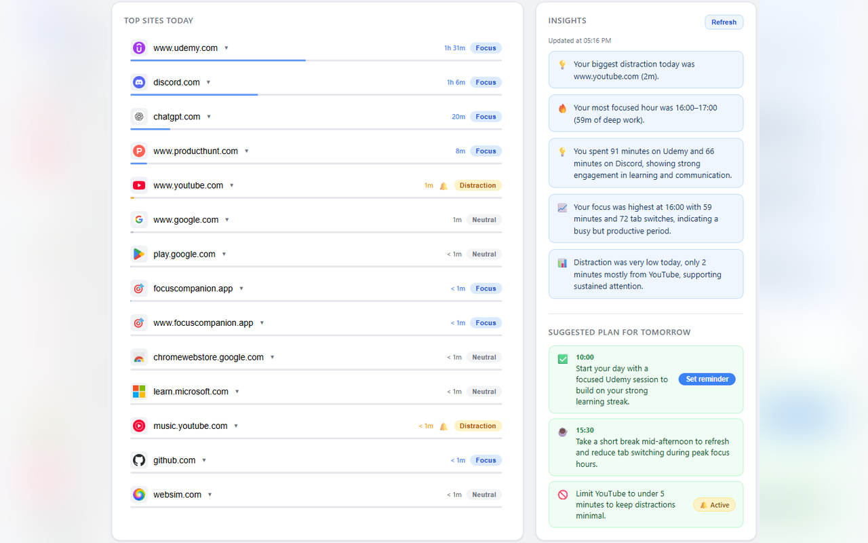Screen dimensions: 868x543
Task: Expand the www.producthunt.com dropdown arrow
Action: point(246,151)
